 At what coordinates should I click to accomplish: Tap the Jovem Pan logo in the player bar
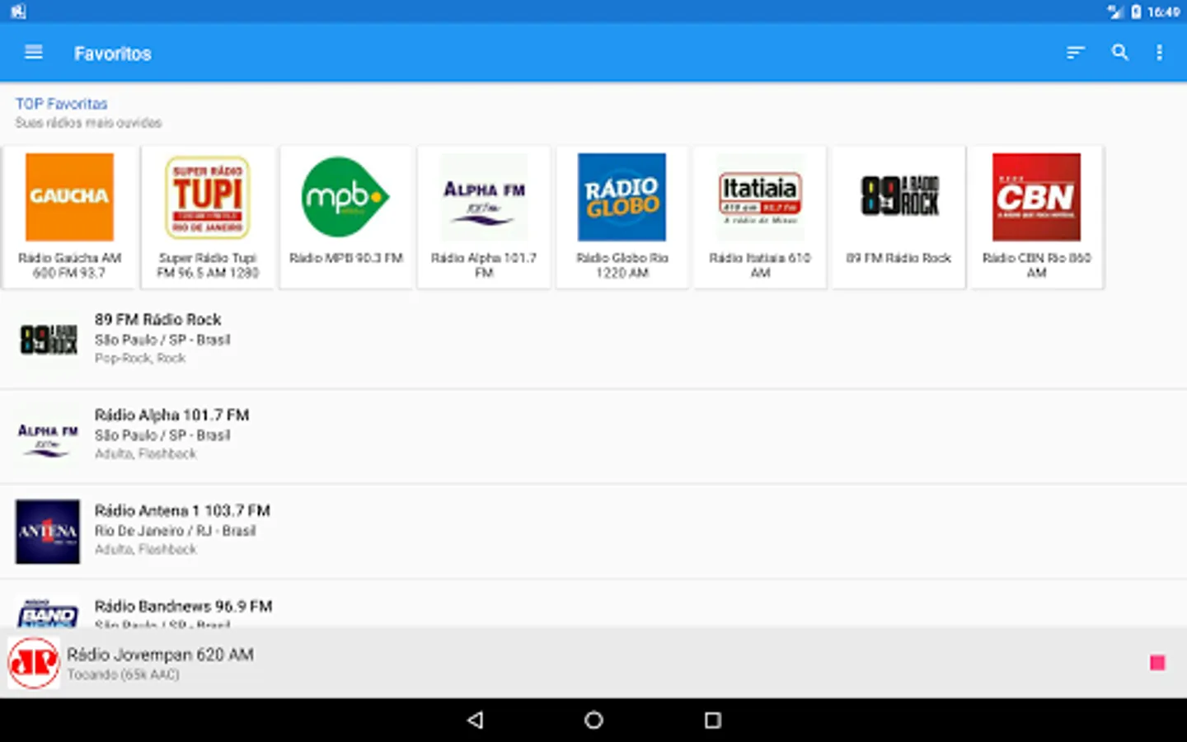34,663
